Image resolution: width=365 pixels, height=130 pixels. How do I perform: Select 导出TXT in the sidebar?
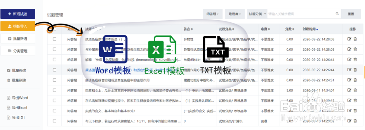pos(17,117)
